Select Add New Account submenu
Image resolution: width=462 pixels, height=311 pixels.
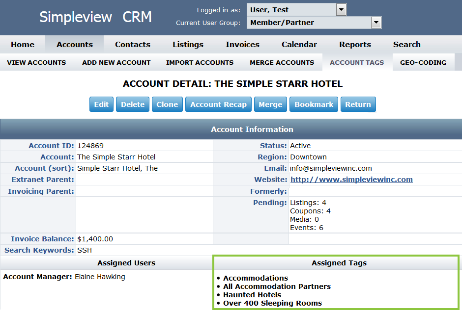[x=116, y=62]
